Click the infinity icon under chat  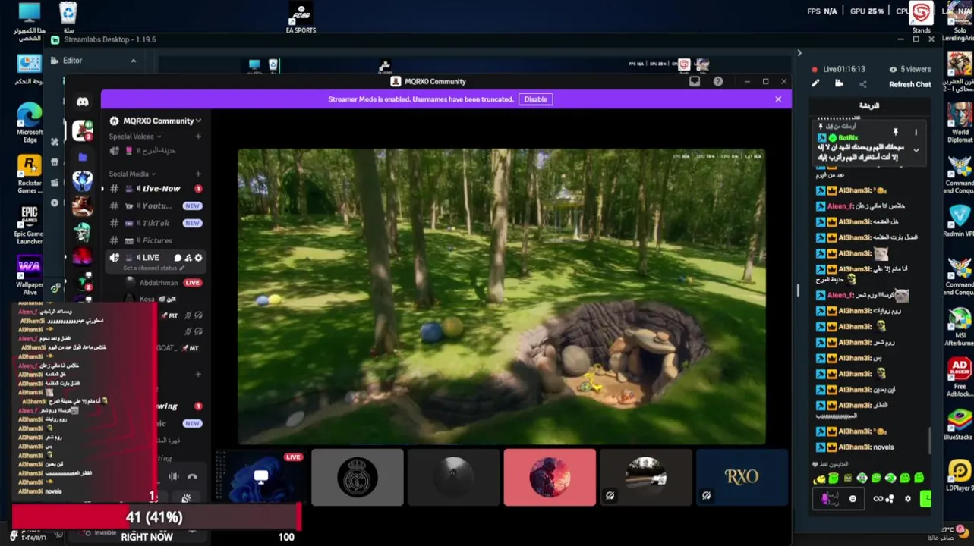point(878,498)
